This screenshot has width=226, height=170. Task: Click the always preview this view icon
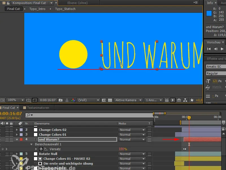[x=3, y=100]
